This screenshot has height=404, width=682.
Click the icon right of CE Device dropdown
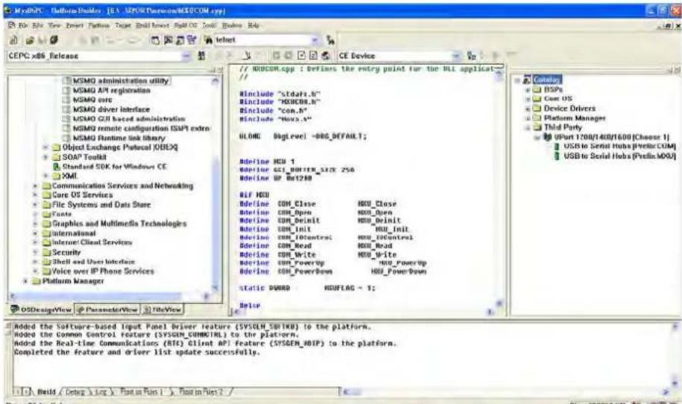472,56
